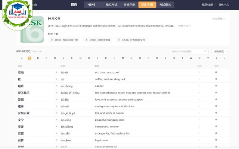Mark the star for 暧昧 (ambiguous) row
Screen dimensions: 239x149
(199, 106)
